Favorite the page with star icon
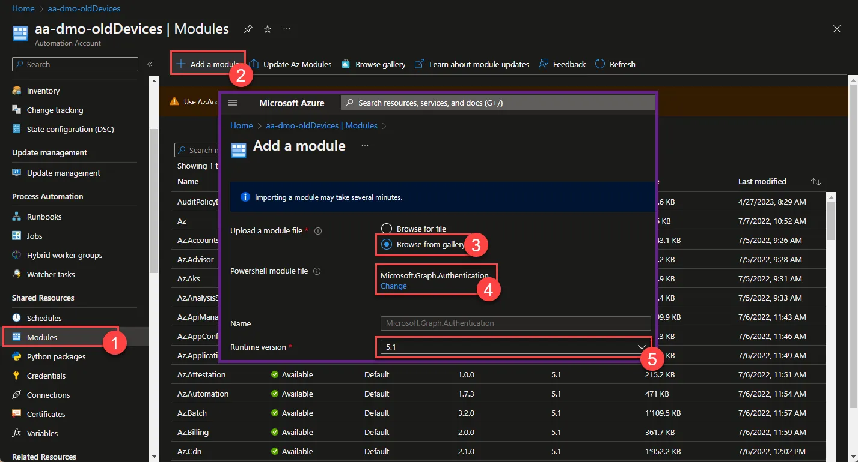Image resolution: width=858 pixels, height=462 pixels. click(x=268, y=29)
